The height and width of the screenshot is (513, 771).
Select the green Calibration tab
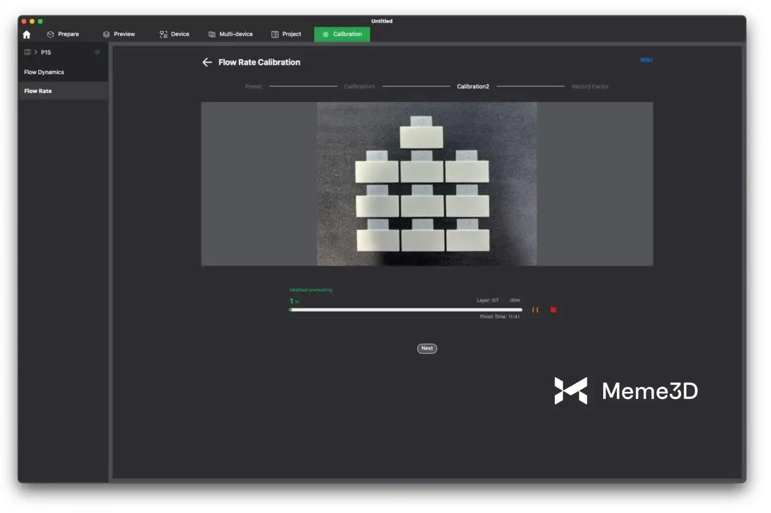[x=342, y=34]
